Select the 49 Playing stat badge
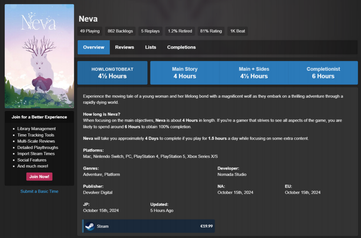 pos(90,31)
